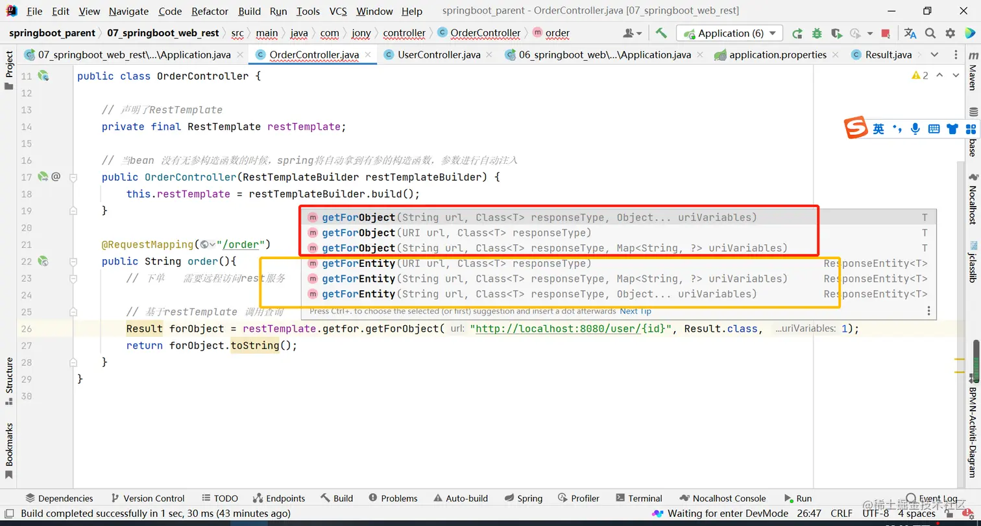Open the editor tabs three-dot menu
The width and height of the screenshot is (981, 526).
[x=956, y=54]
